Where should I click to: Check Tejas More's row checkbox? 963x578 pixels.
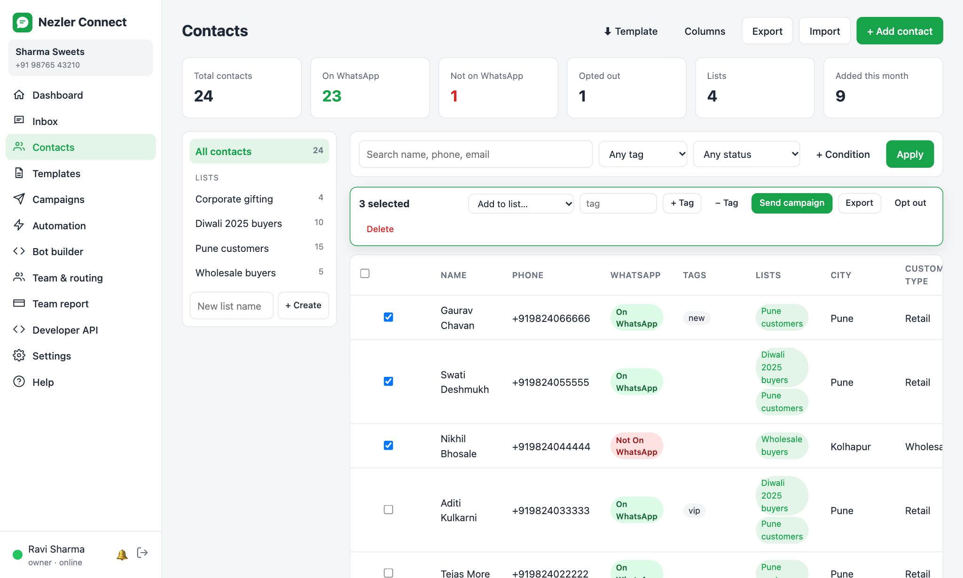(x=388, y=573)
